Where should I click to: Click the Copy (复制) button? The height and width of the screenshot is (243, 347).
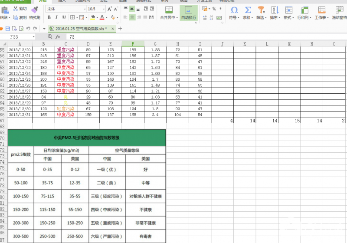point(20,18)
